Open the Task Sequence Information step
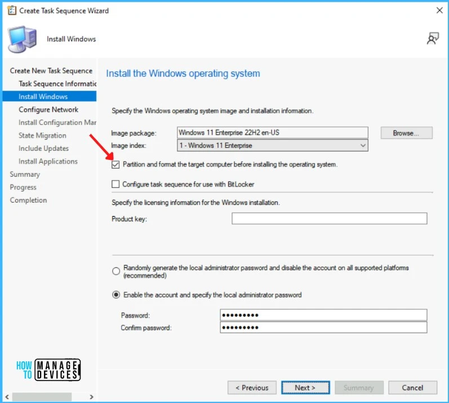449x403 pixels. coord(57,83)
